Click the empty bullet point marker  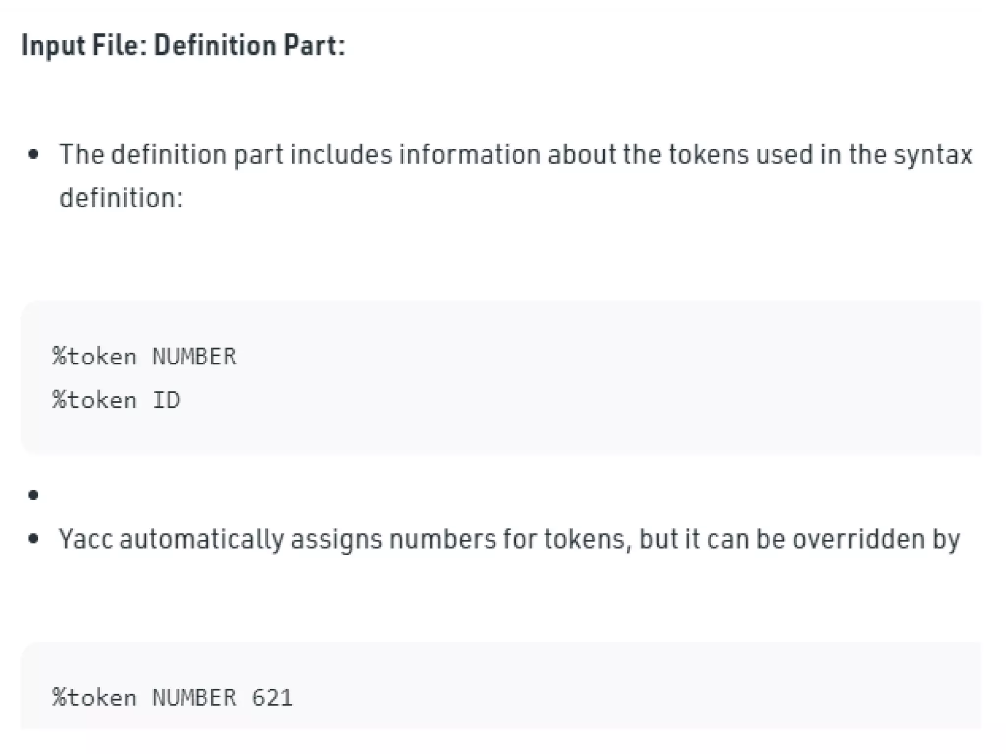coord(33,495)
